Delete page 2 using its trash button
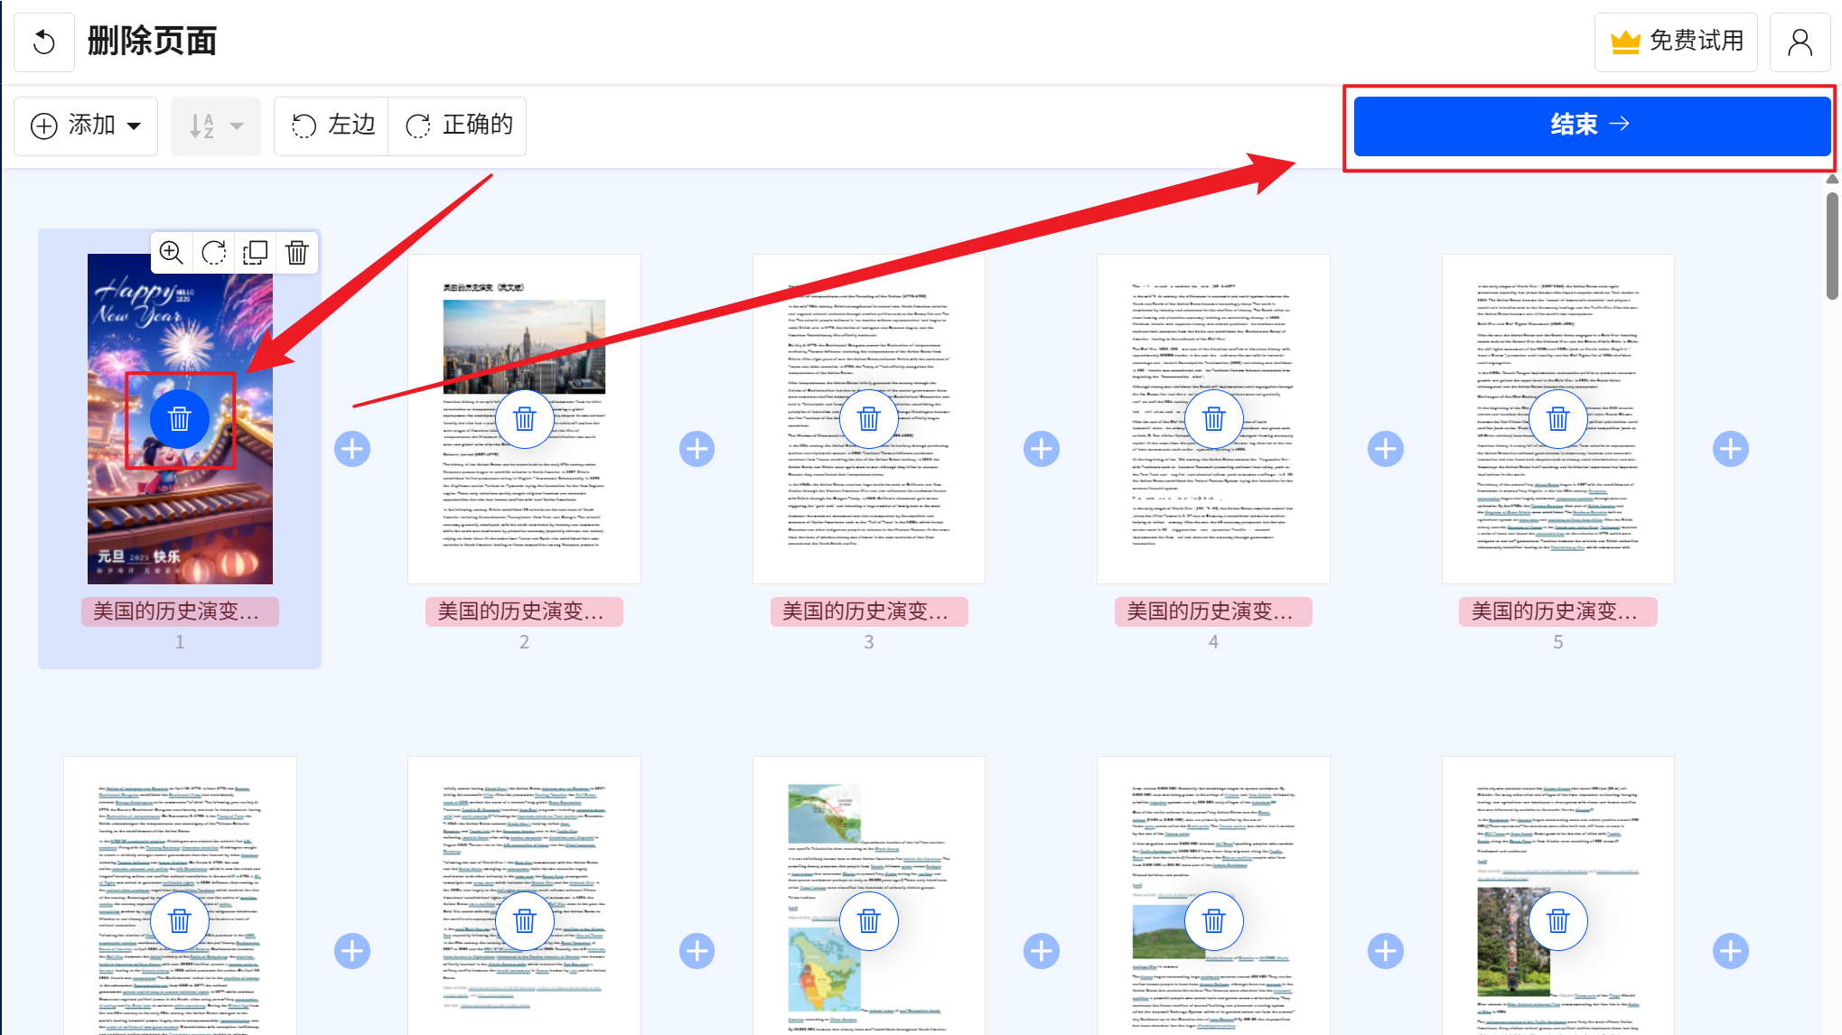The image size is (1842, 1035). (x=524, y=418)
